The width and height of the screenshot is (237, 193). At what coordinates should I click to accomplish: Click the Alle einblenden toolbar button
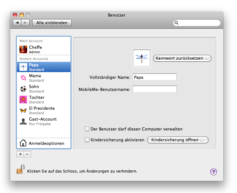(52, 23)
